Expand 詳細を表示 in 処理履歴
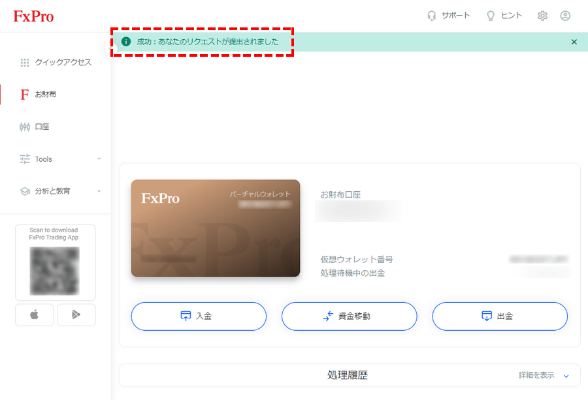The image size is (588, 400). pos(544,375)
